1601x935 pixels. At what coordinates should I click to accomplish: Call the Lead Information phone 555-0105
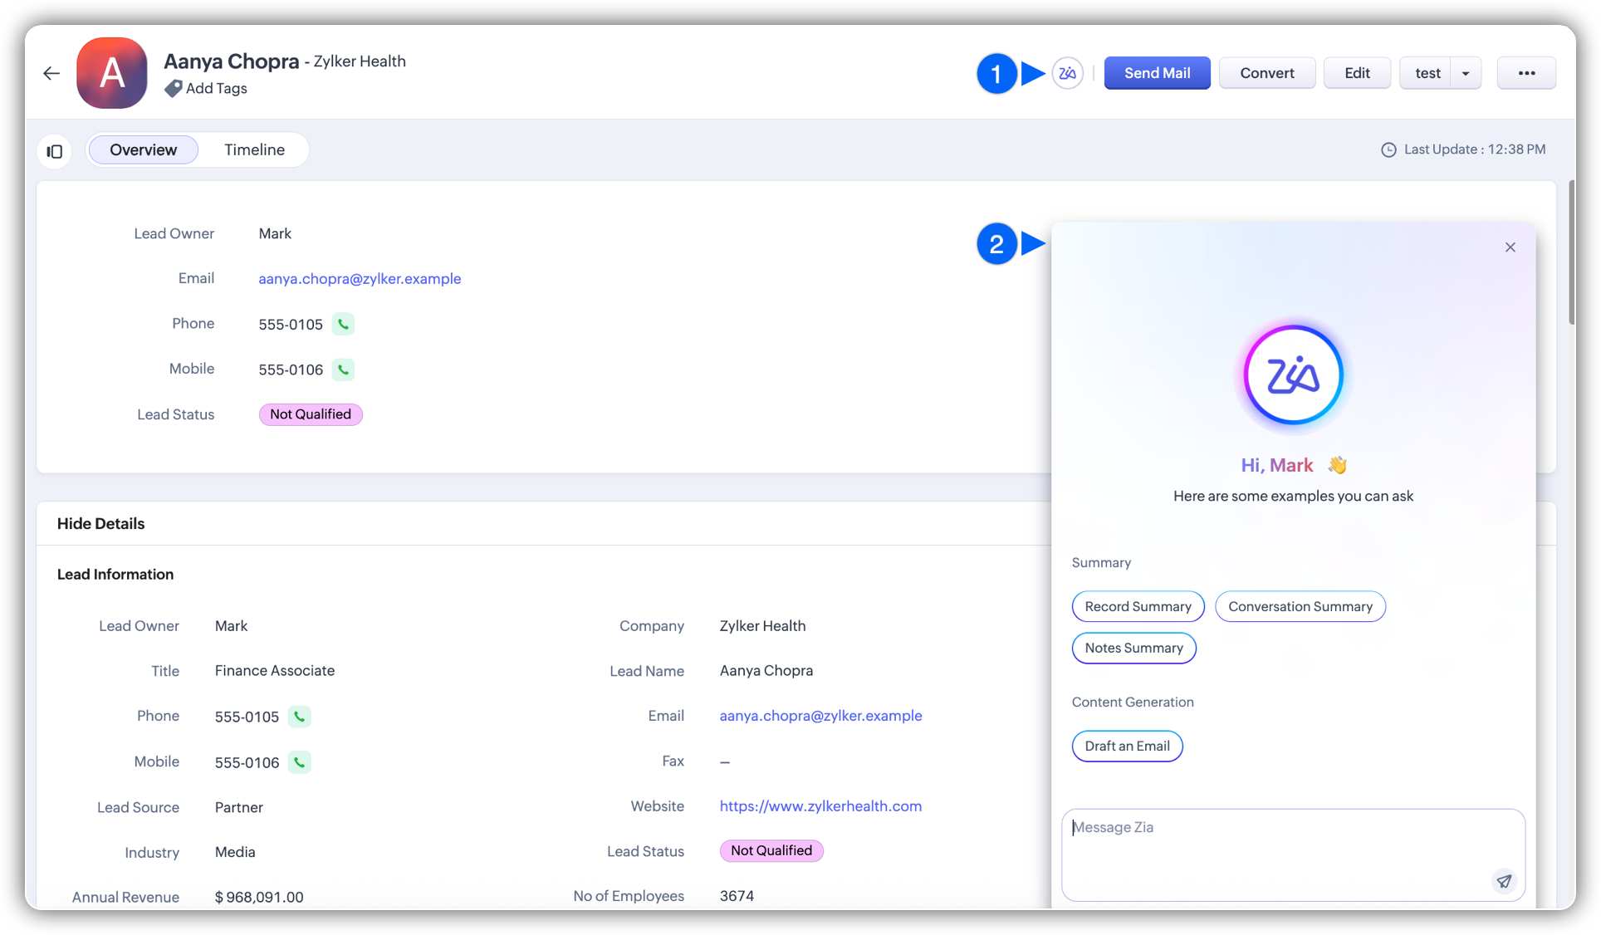tap(299, 717)
